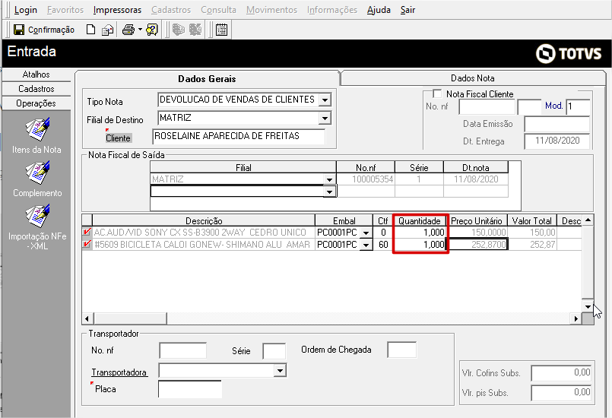The image size is (612, 418).
Task: Click the Placa input field
Action: point(190,389)
